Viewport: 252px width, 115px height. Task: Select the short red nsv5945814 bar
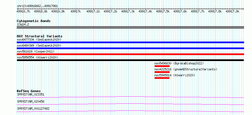tap(162, 78)
